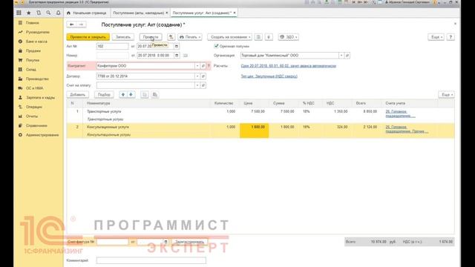The width and height of the screenshot is (475, 267).
Task: Click Счет-фактура № input field
Action: coord(112,242)
